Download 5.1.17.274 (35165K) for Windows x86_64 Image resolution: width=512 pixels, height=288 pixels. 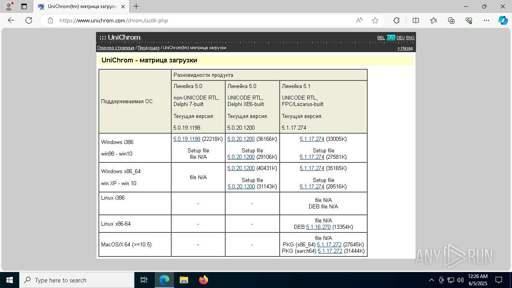click(312, 168)
